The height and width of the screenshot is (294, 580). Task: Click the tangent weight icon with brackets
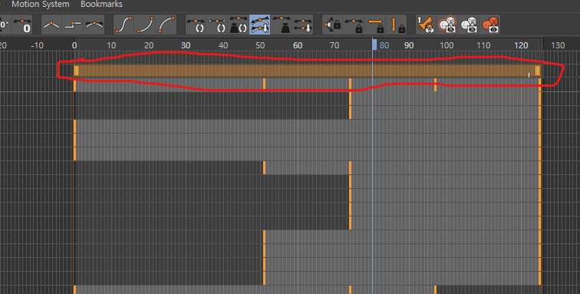(239, 25)
